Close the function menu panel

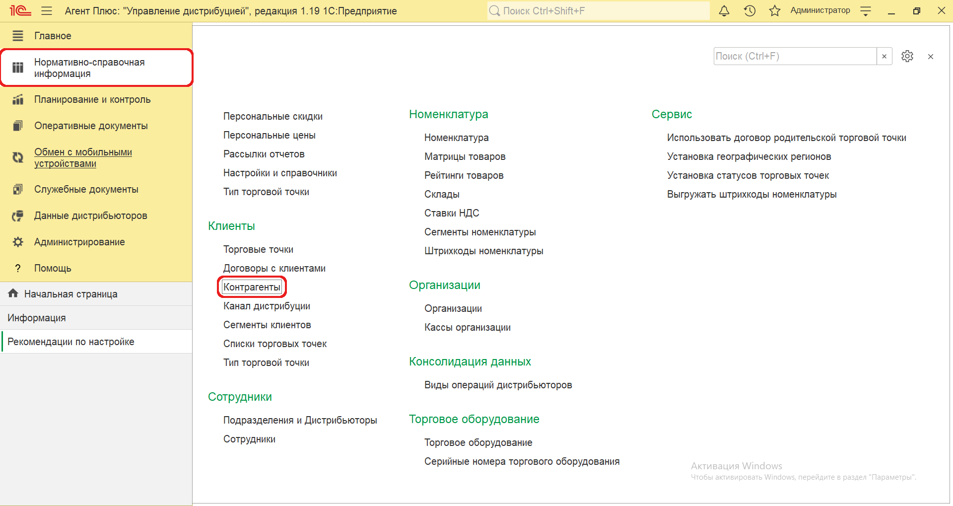click(931, 57)
